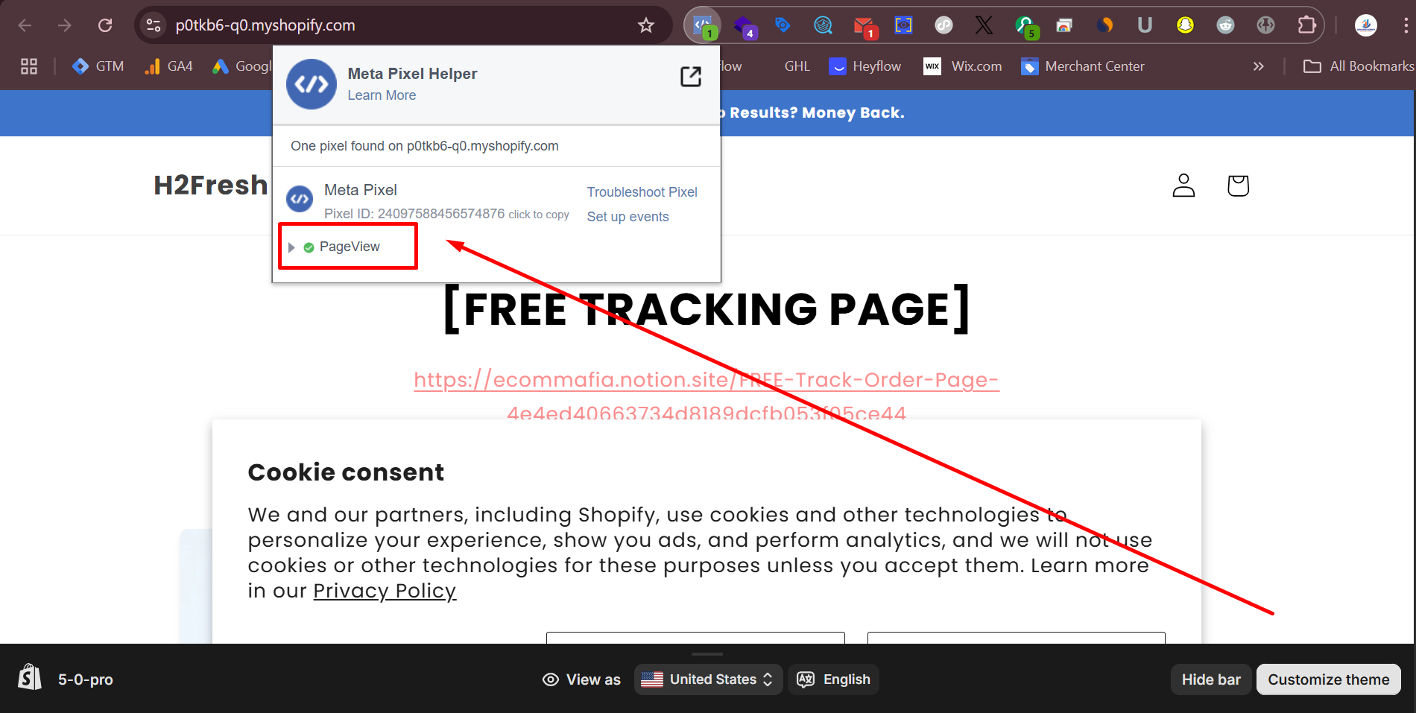Click the Customize theme button
The image size is (1416, 713).
[1328, 679]
